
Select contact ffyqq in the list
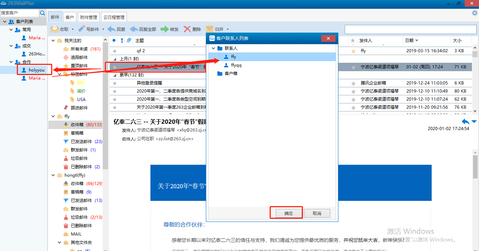click(x=236, y=65)
